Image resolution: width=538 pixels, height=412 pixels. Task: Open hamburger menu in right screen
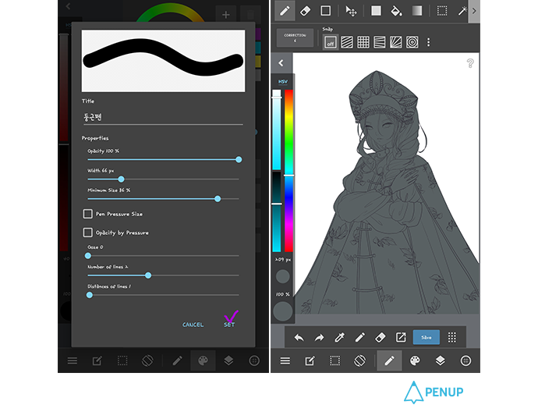tap(285, 360)
